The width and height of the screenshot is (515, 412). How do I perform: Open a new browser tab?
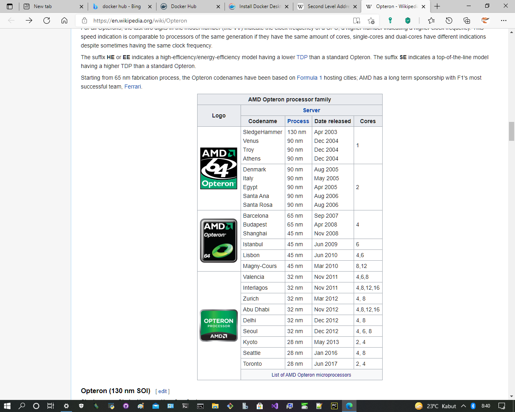pyautogui.click(x=437, y=6)
